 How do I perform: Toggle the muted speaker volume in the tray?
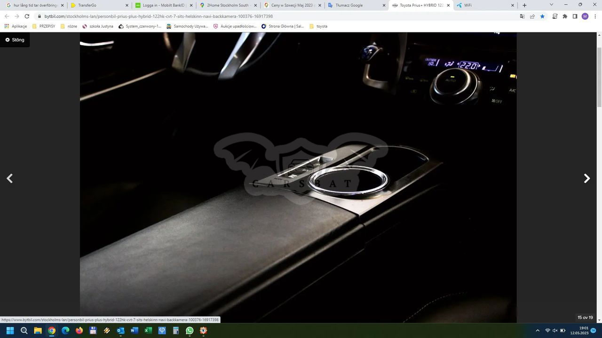click(x=555, y=330)
